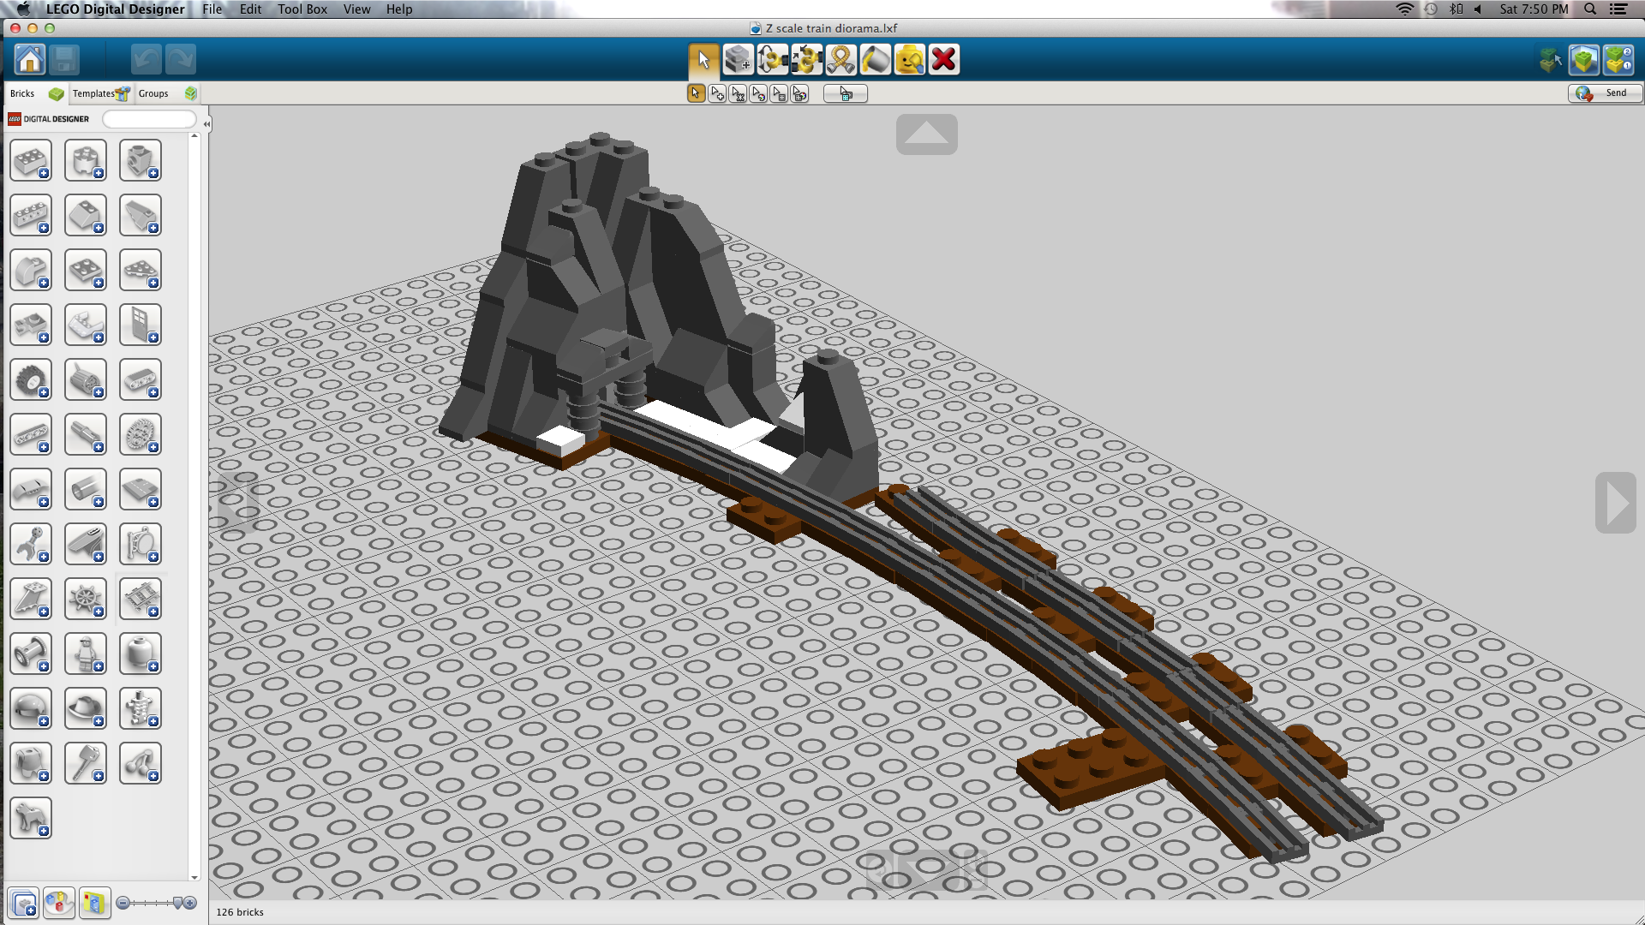Select the red X Delete tool
The height and width of the screenshot is (925, 1645).
[943, 60]
